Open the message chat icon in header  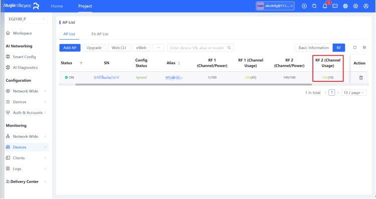pyautogui.click(x=335, y=6)
